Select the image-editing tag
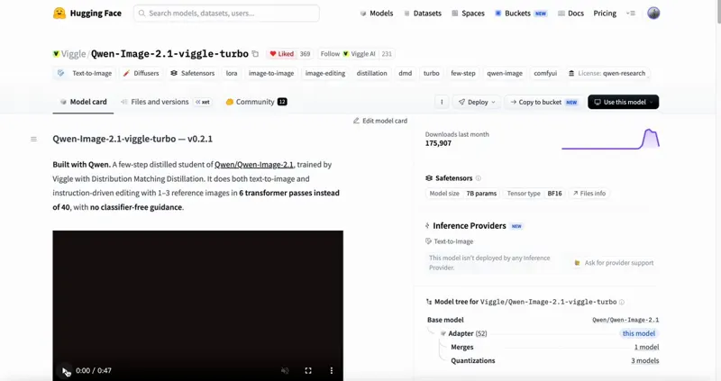 [x=325, y=73]
